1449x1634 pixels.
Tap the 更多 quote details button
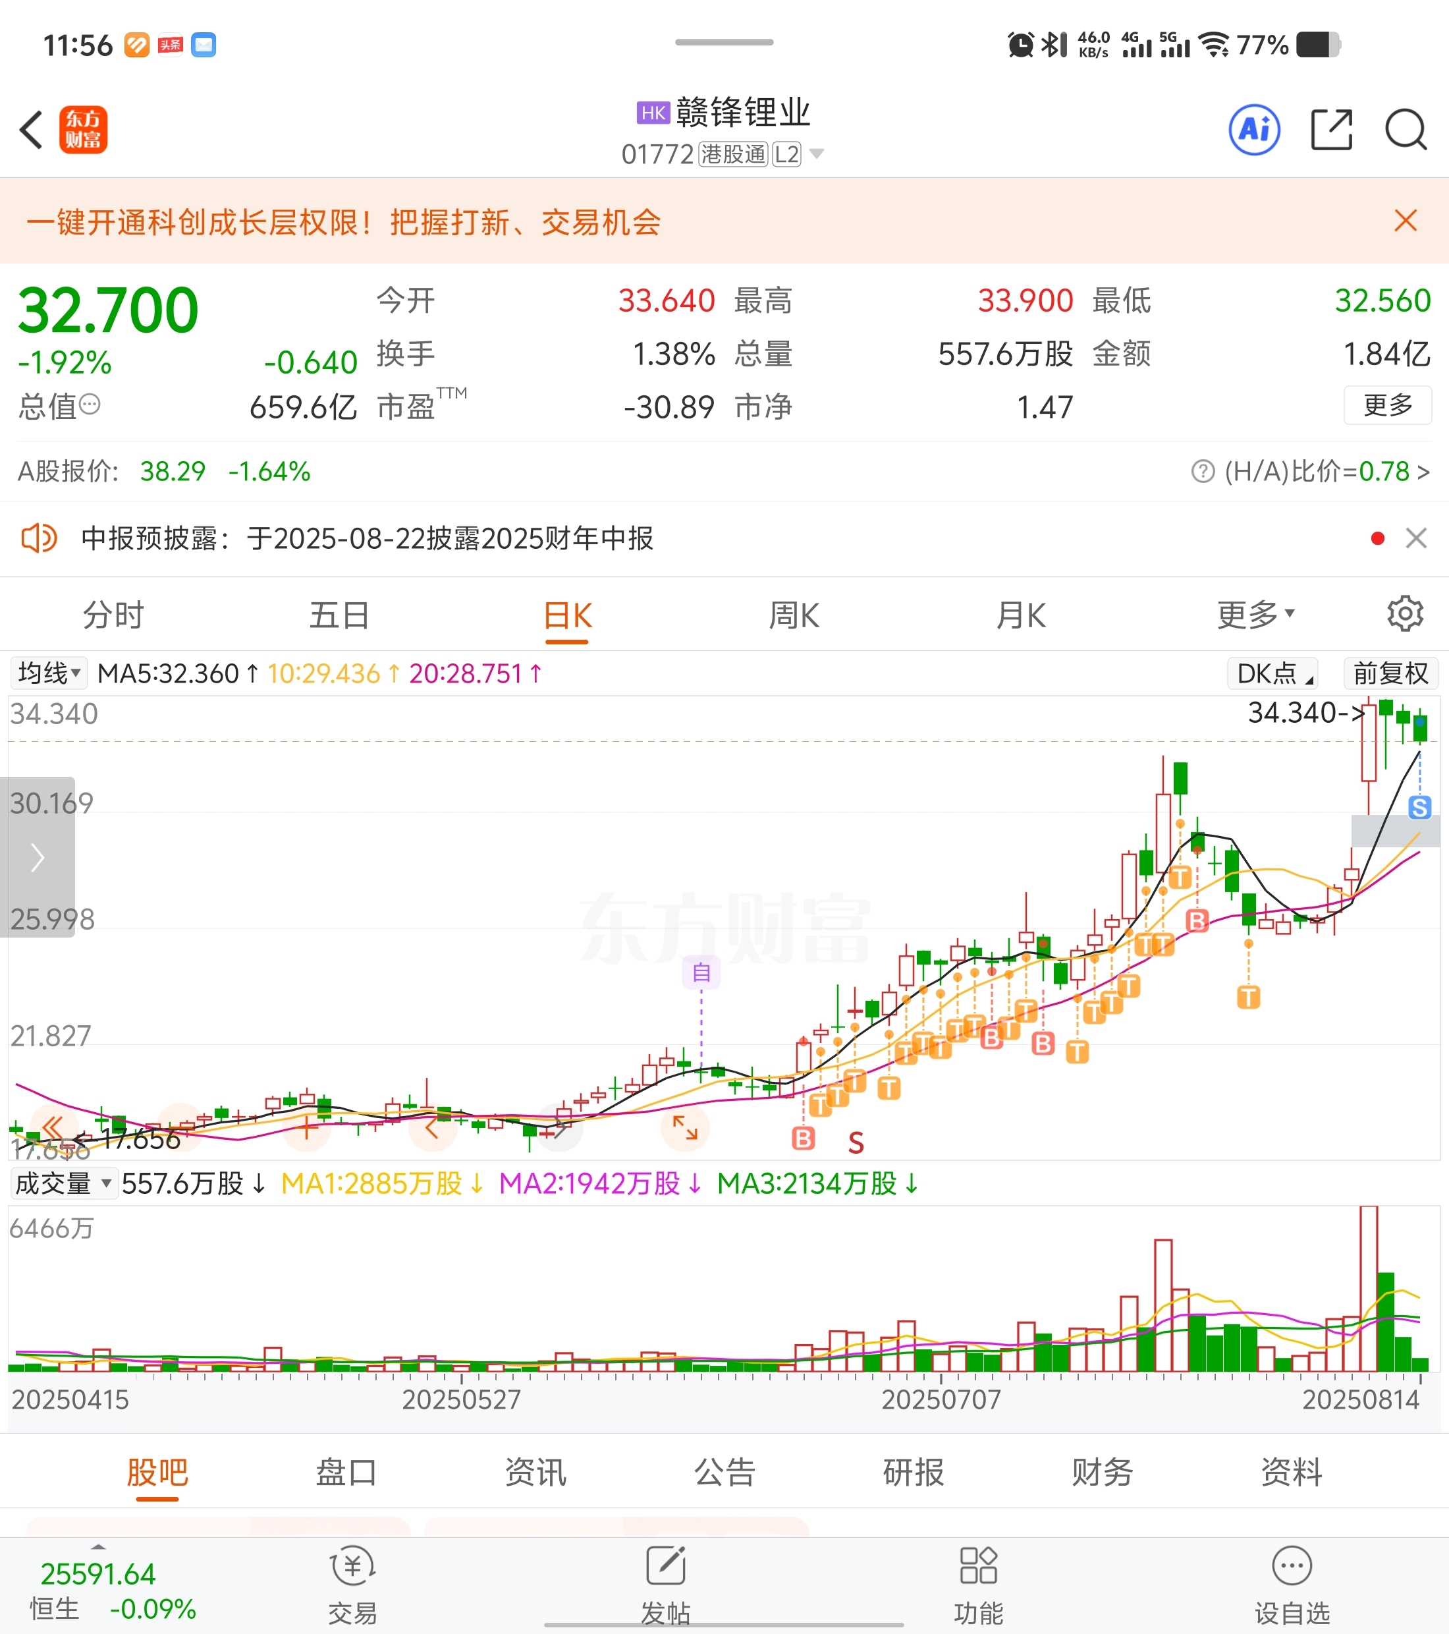(x=1388, y=405)
